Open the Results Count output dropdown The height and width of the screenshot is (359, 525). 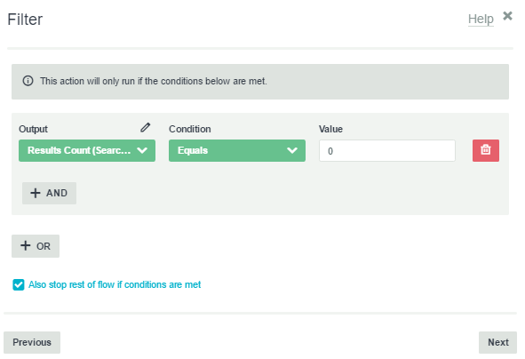pos(87,150)
